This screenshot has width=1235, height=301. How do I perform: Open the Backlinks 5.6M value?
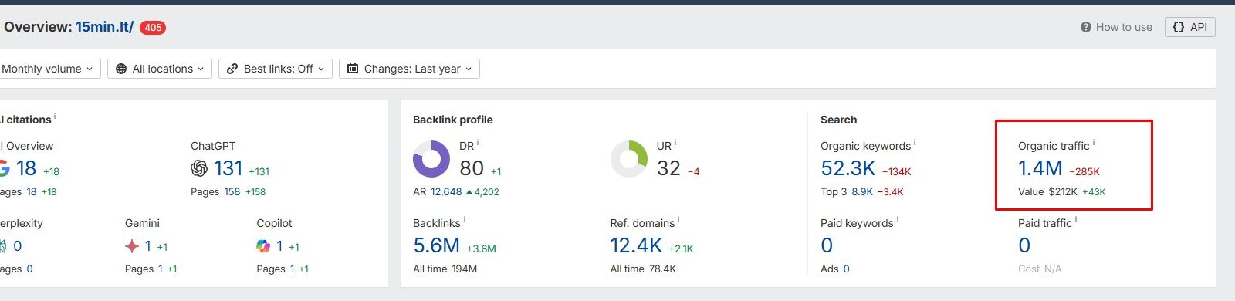point(437,245)
